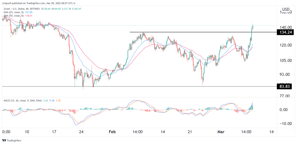Click the 120.00 price axis label
Viewport: 297px width, 144px height.
coord(286,45)
